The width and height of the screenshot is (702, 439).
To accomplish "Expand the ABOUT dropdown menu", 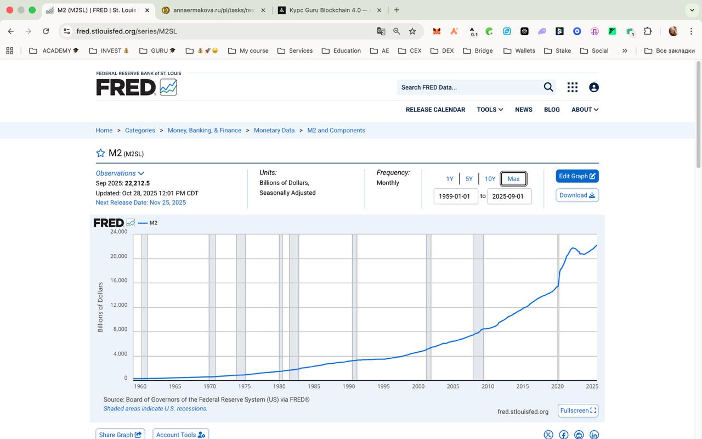I will coord(585,110).
